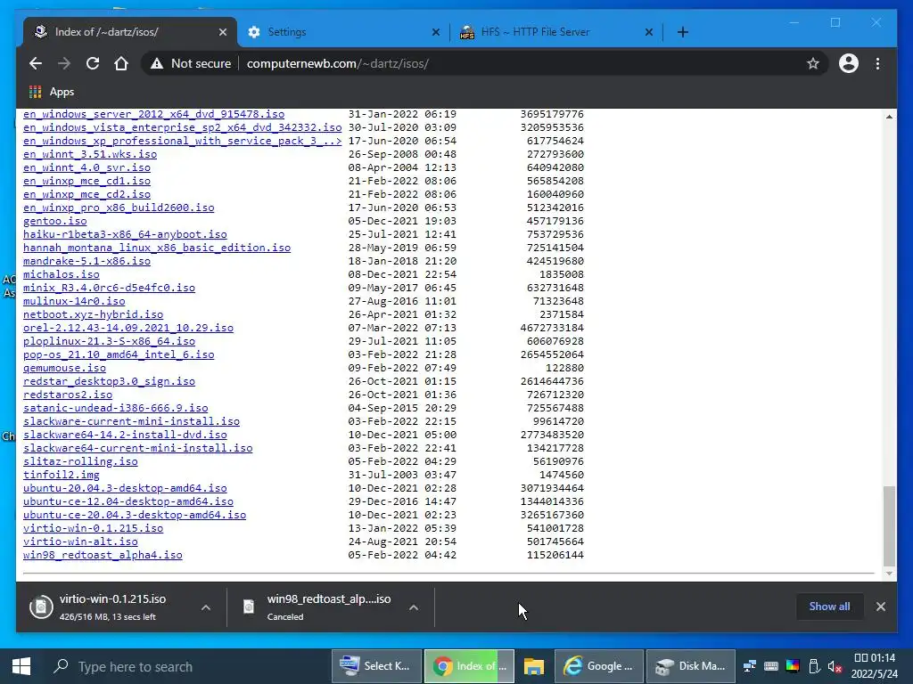This screenshot has width=913, height=684.
Task: Expand win98_redtoast download options chevron
Action: (414, 607)
